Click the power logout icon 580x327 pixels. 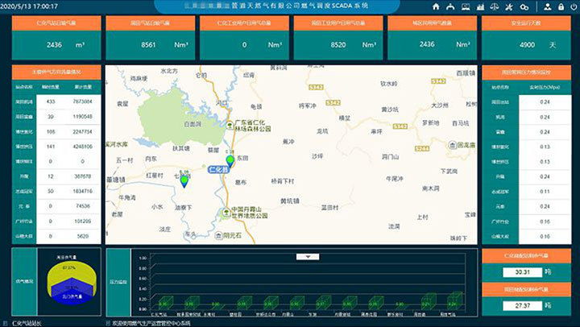tap(575, 6)
